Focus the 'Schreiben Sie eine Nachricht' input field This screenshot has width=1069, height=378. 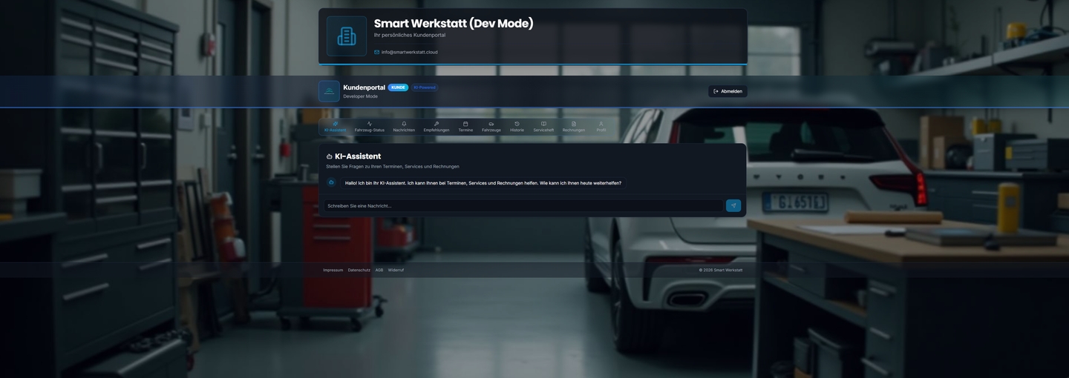(523, 205)
